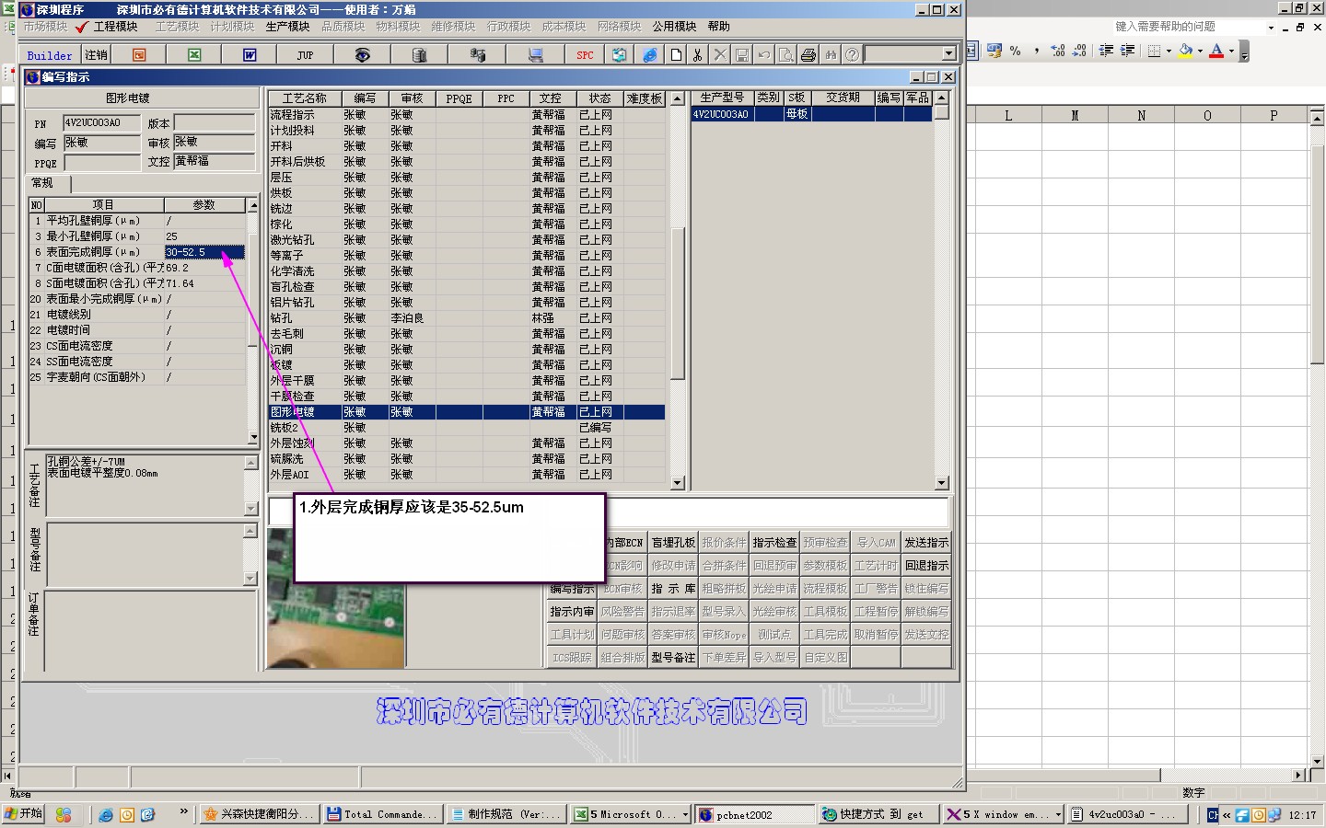Image resolution: width=1326 pixels, height=828 pixels.
Task: Click the PPQE input field
Action: click(101, 163)
